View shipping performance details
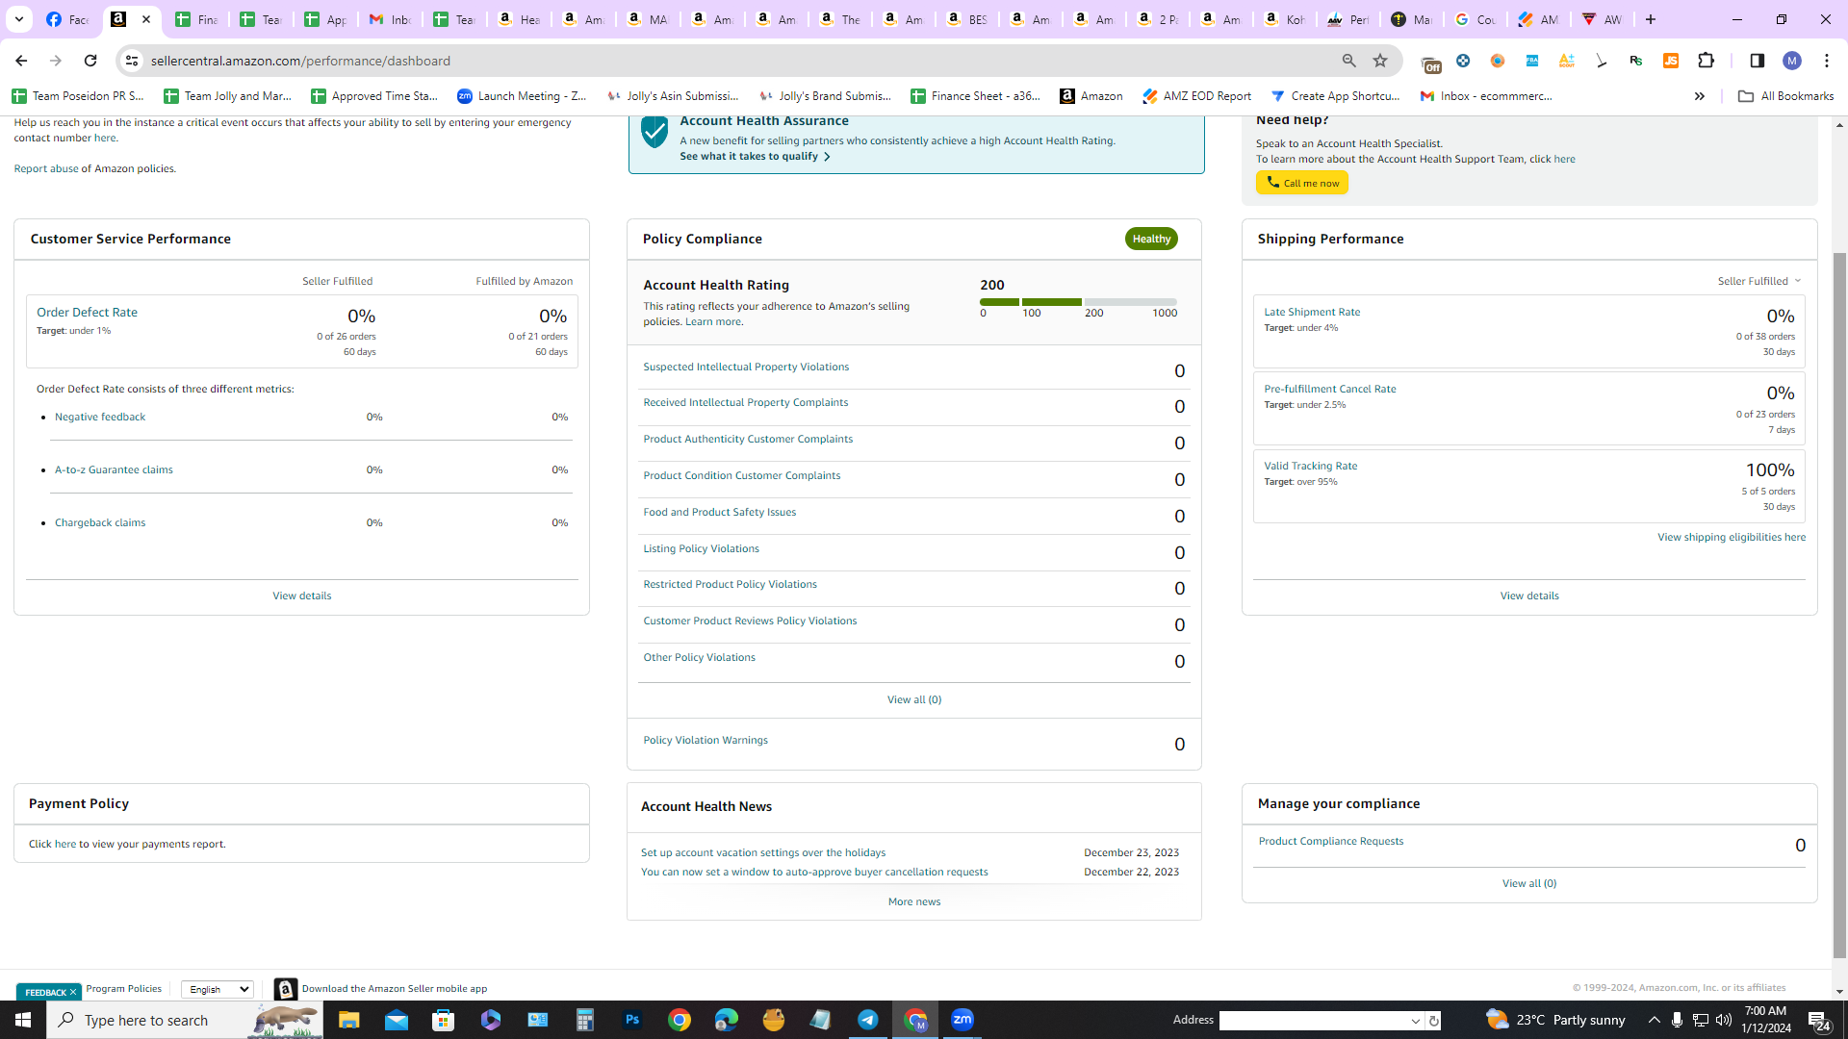 tap(1529, 596)
